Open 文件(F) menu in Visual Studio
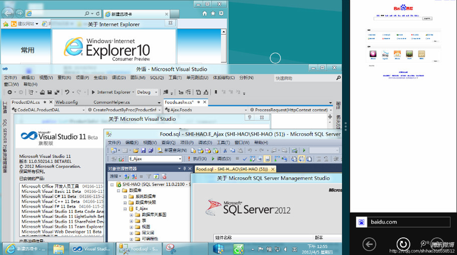 click(x=10, y=78)
